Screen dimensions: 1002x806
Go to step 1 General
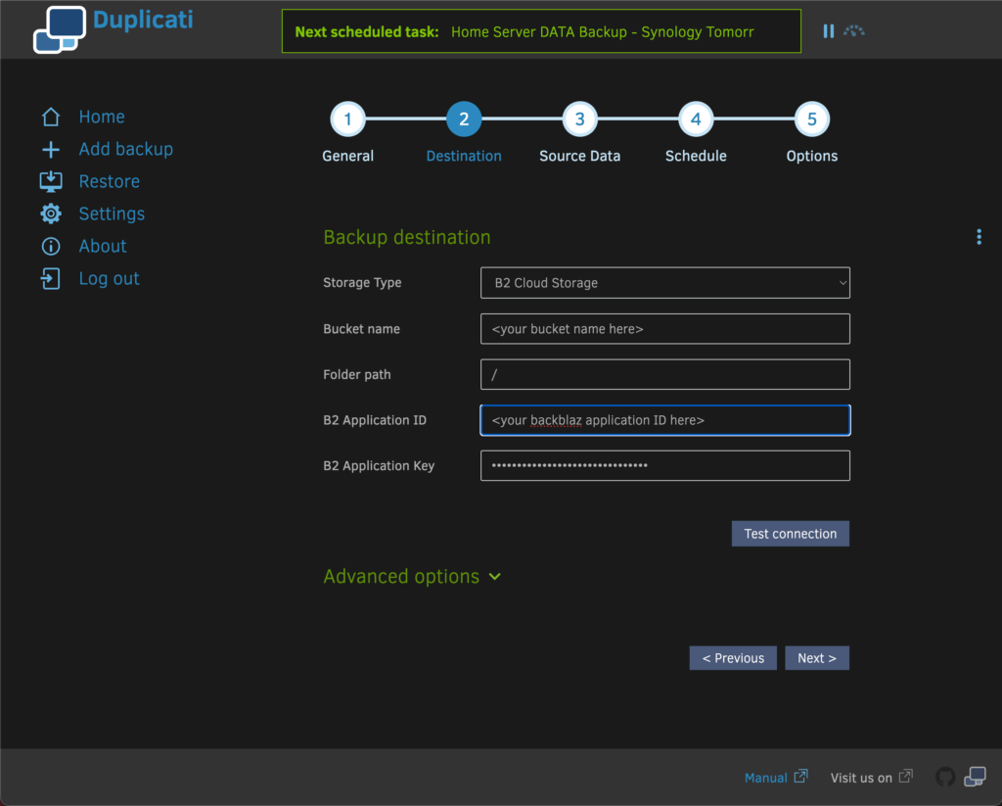pyautogui.click(x=347, y=120)
